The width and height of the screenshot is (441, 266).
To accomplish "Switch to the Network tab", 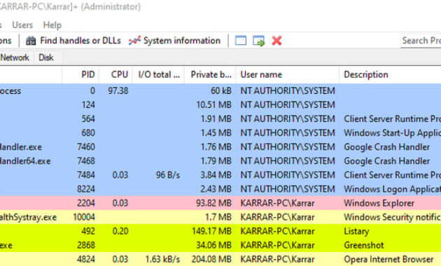I will pyautogui.click(x=15, y=57).
